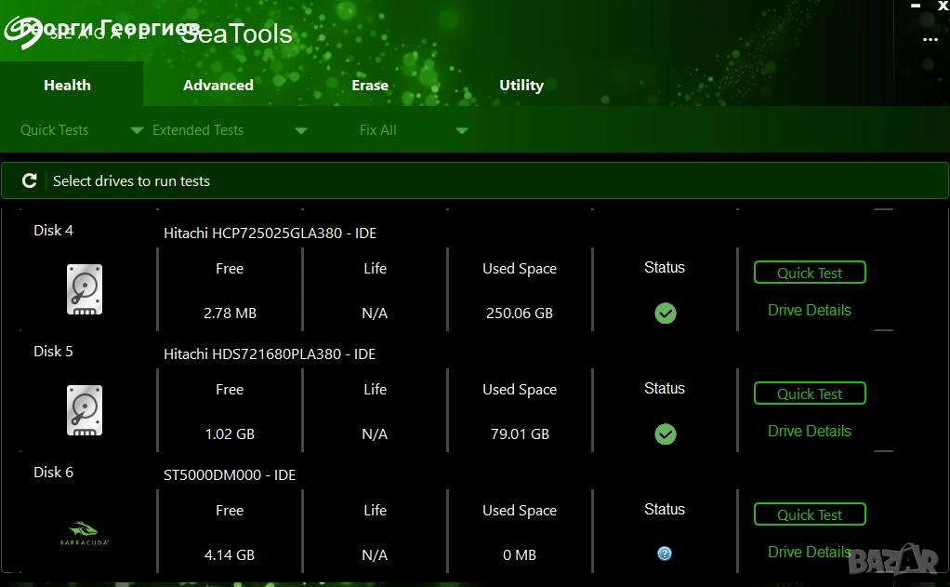The image size is (950, 587).
Task: Open the three-dot more options menu
Action: pyautogui.click(x=930, y=40)
